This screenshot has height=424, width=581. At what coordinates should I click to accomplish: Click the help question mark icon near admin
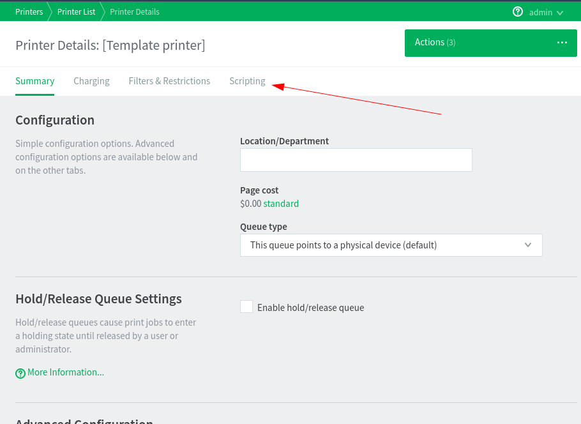(518, 12)
